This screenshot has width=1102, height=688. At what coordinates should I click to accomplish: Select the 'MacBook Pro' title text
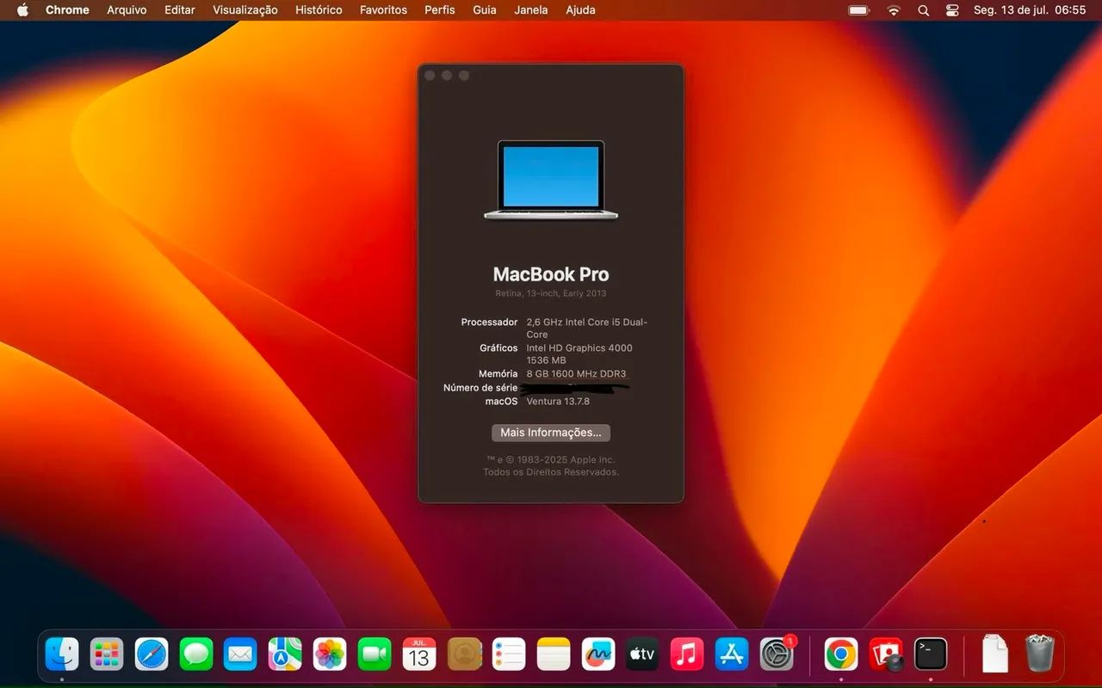coord(551,274)
